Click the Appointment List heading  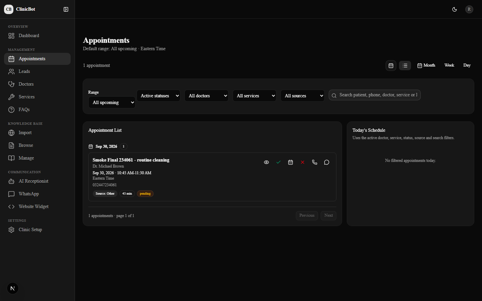coord(105,130)
